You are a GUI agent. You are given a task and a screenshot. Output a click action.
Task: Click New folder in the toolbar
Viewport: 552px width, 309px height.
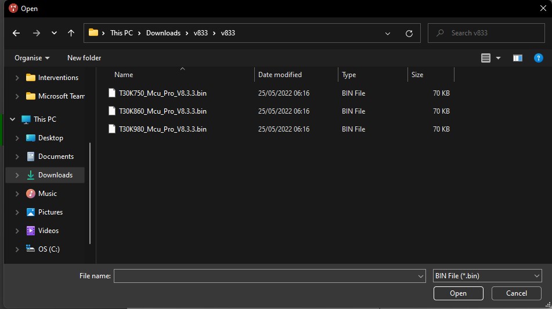[x=84, y=58]
